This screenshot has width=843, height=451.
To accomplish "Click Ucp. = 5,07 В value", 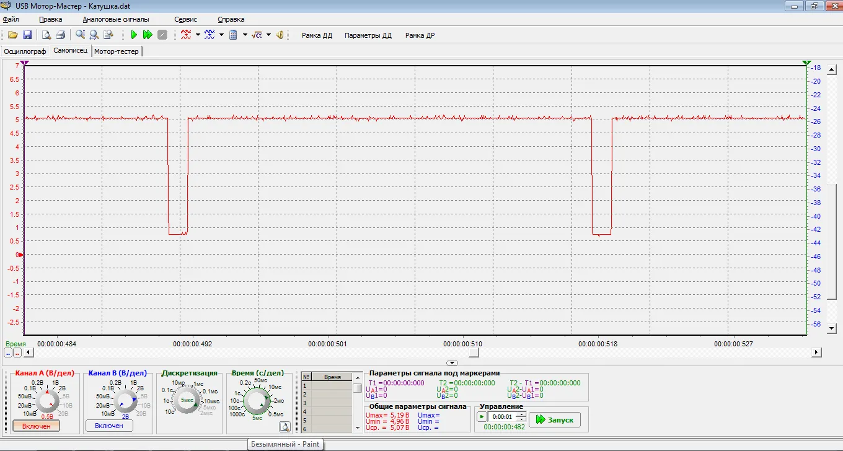I will [x=387, y=427].
